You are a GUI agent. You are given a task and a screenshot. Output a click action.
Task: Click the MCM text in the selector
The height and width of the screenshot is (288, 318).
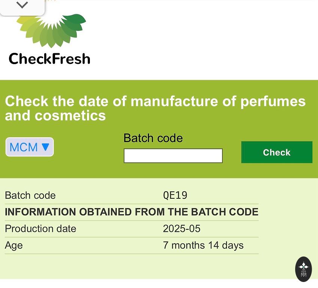click(x=24, y=147)
